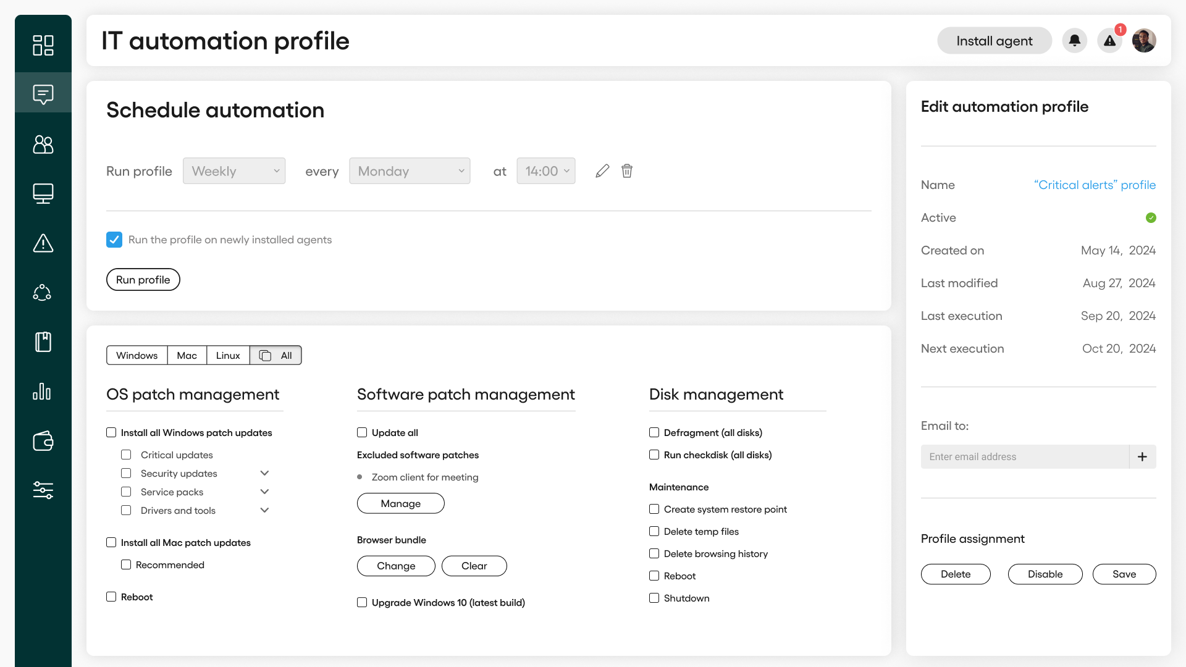Open the user avatar profile picture
This screenshot has width=1186, height=667.
[x=1144, y=41]
